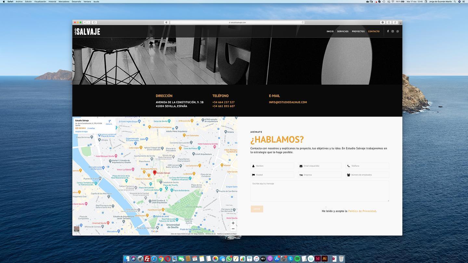Open a new Safari tab with plus button
The image size is (468, 263).
point(400,23)
